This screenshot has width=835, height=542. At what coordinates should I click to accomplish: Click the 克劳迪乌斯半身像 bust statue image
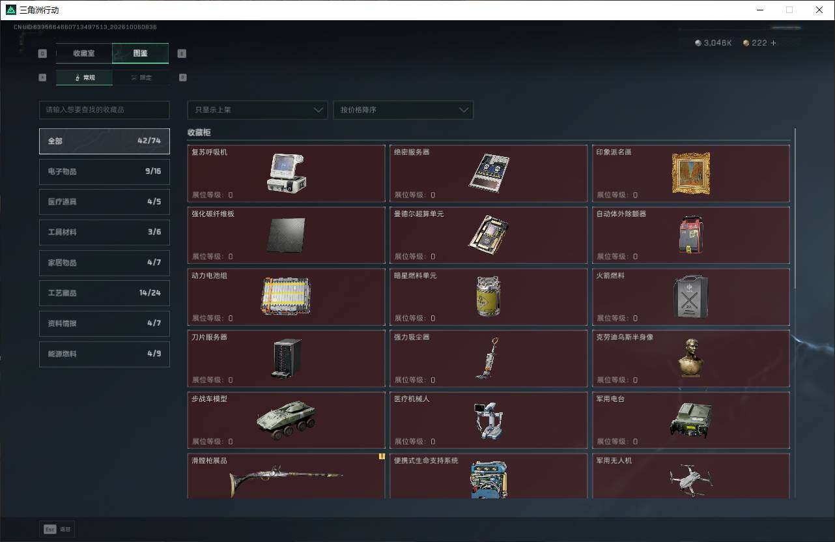click(691, 358)
